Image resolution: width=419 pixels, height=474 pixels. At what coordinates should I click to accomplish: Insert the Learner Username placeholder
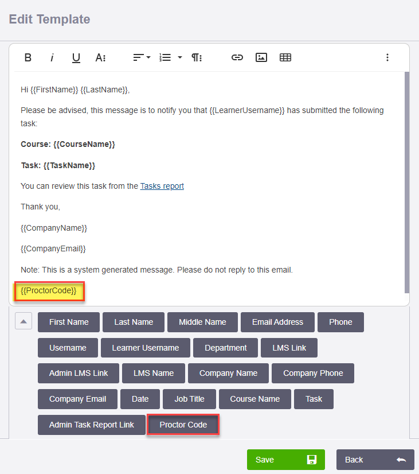(146, 348)
